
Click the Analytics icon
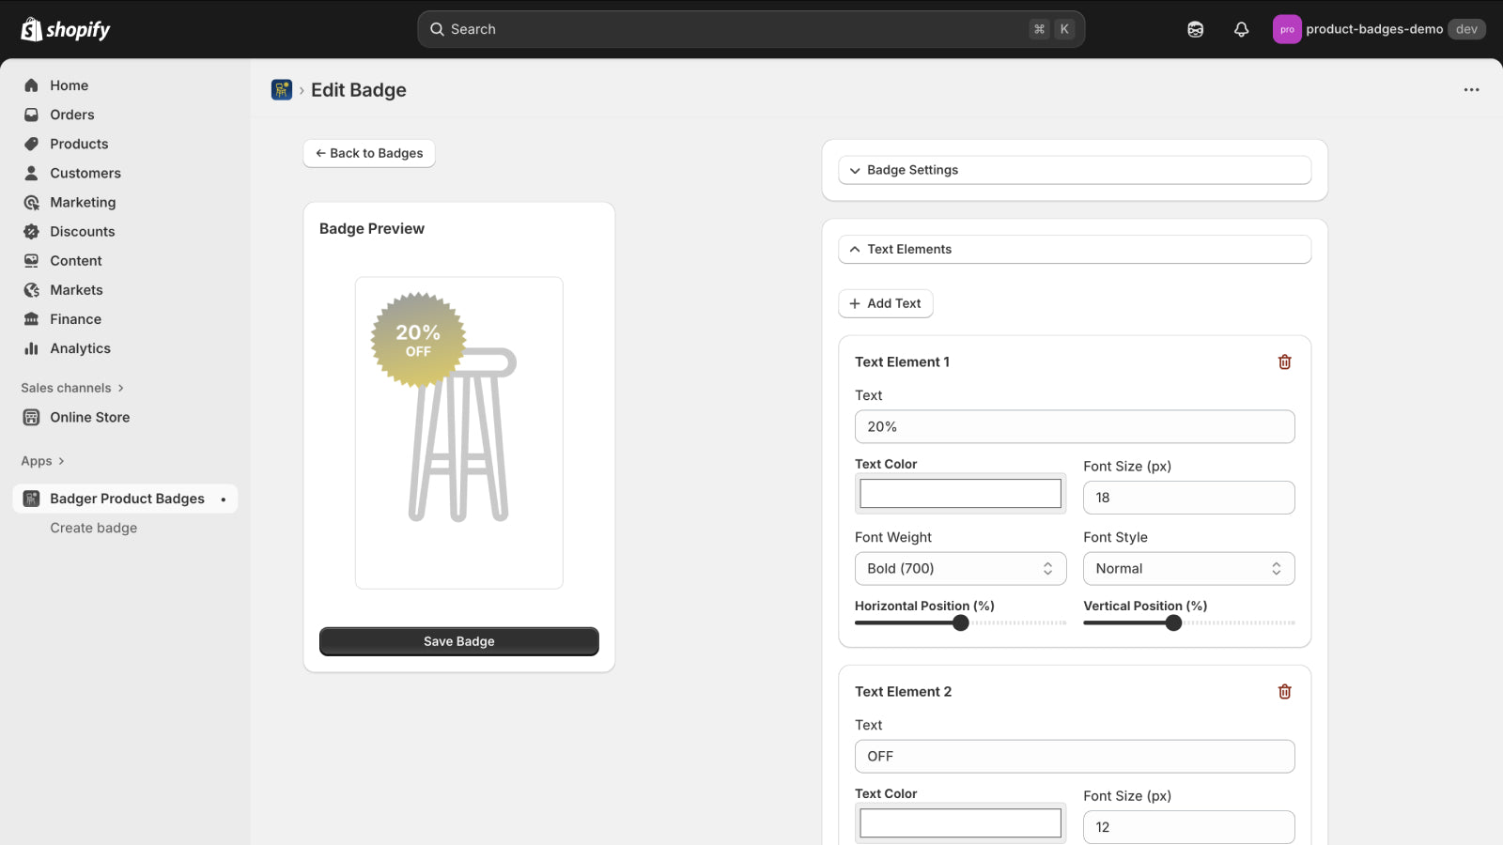31,348
